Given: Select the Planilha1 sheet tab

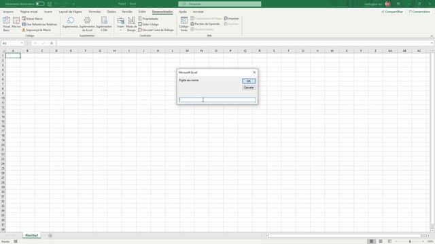Looking at the screenshot, I should click(x=32, y=235).
